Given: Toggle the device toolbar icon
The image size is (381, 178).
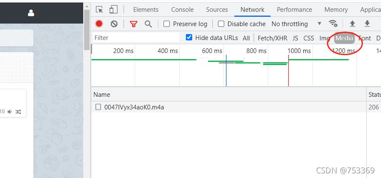Looking at the screenshot, I should point(114,10).
